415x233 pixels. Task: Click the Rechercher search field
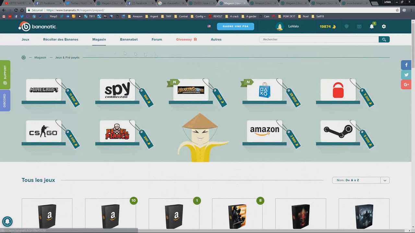coord(319,39)
